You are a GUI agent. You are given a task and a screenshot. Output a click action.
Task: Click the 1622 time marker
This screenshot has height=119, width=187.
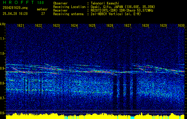39,26
